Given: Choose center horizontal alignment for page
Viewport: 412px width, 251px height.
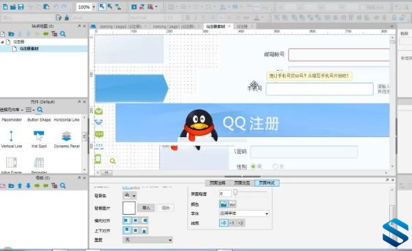Looking at the screenshot, I should click(135, 220).
